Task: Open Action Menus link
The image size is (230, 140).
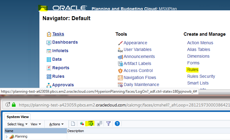Action: click(x=200, y=43)
